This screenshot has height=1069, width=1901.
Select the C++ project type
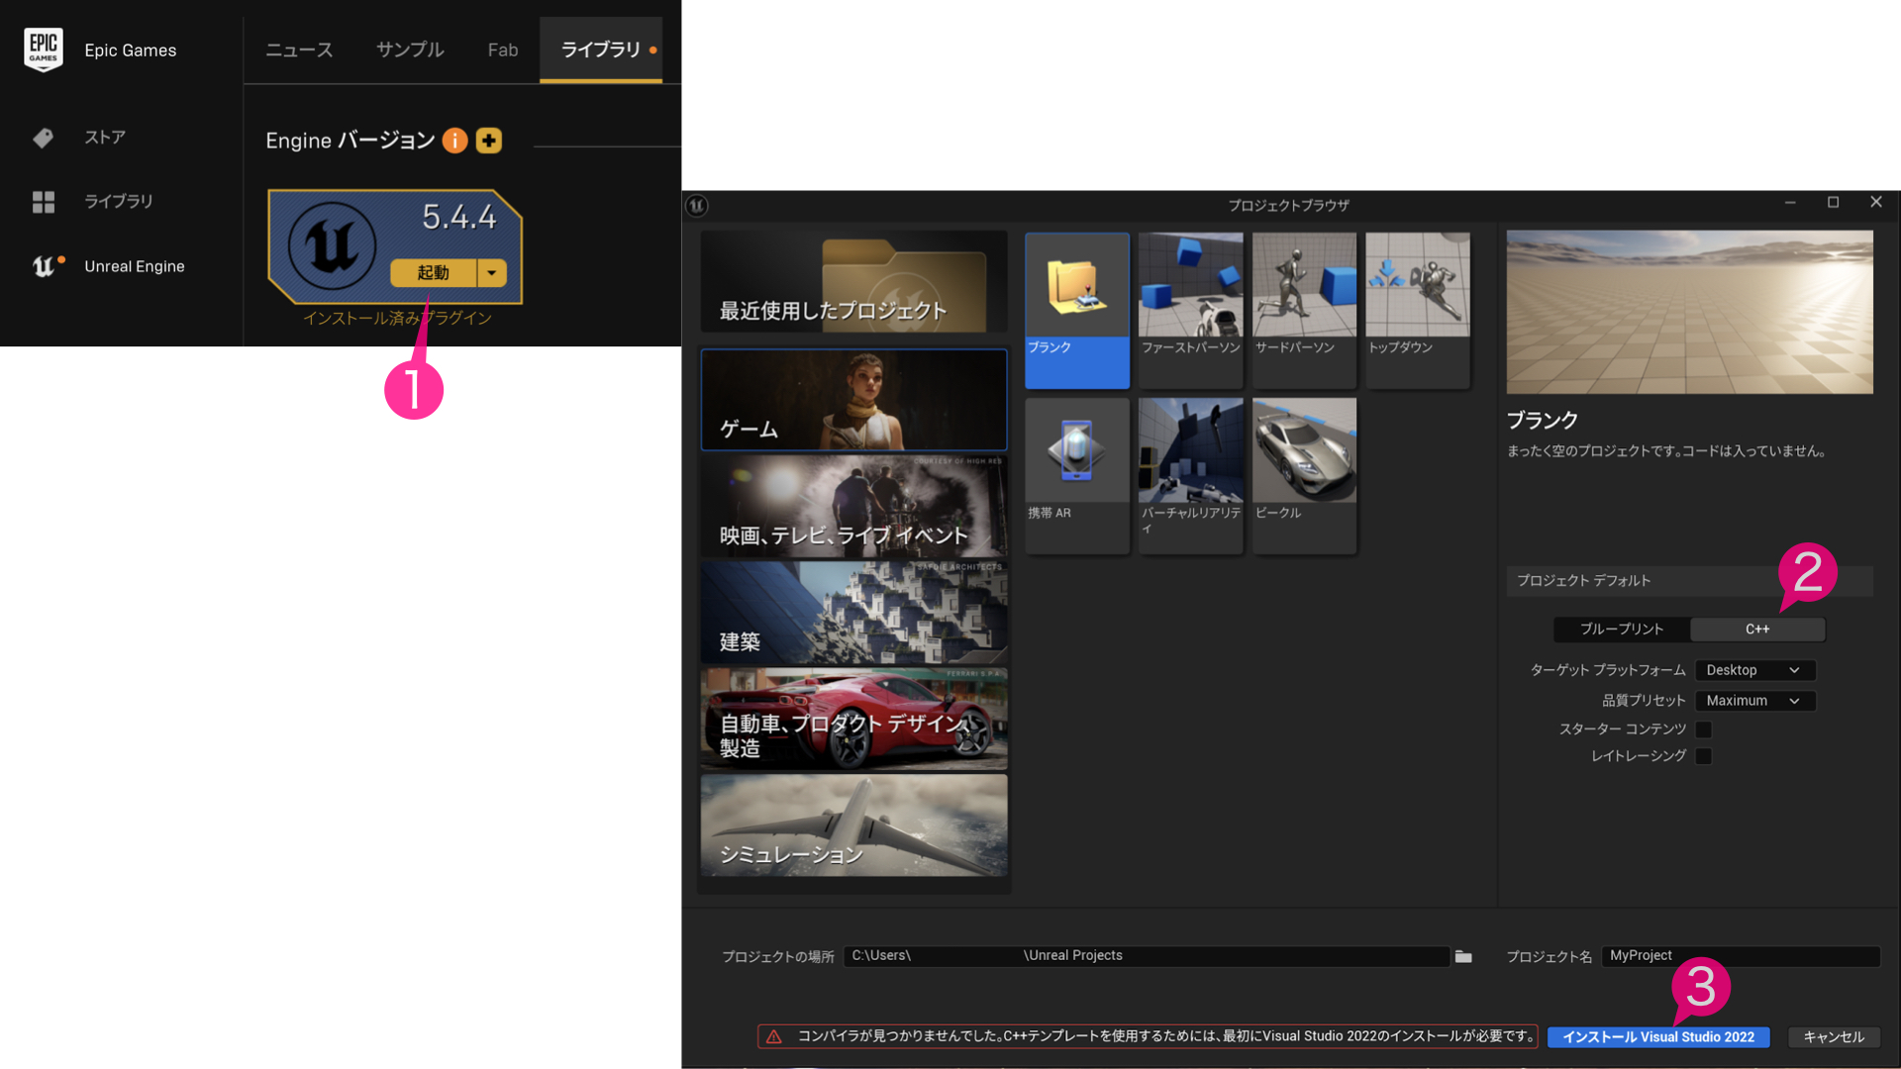coord(1757,630)
